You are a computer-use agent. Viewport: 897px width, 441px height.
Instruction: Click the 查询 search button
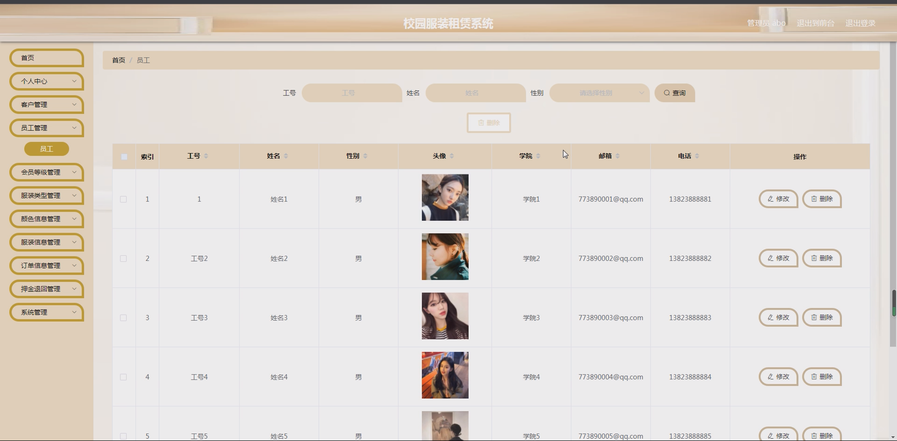coord(674,93)
